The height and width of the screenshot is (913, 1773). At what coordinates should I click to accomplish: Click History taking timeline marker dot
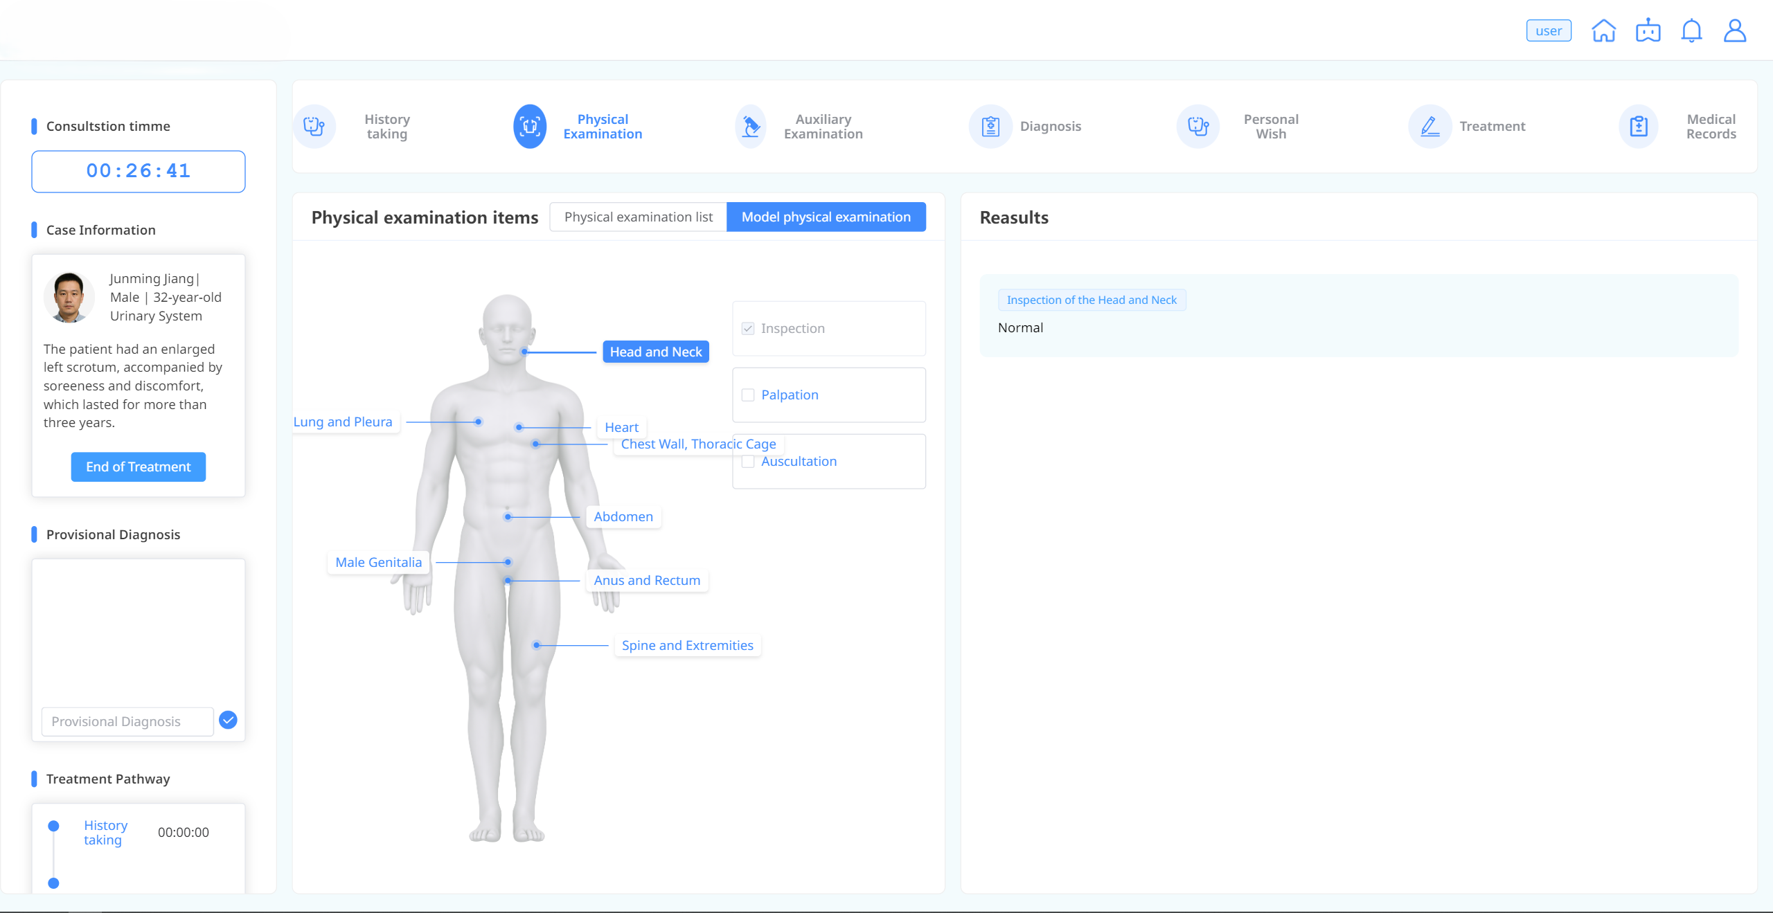[x=53, y=826]
